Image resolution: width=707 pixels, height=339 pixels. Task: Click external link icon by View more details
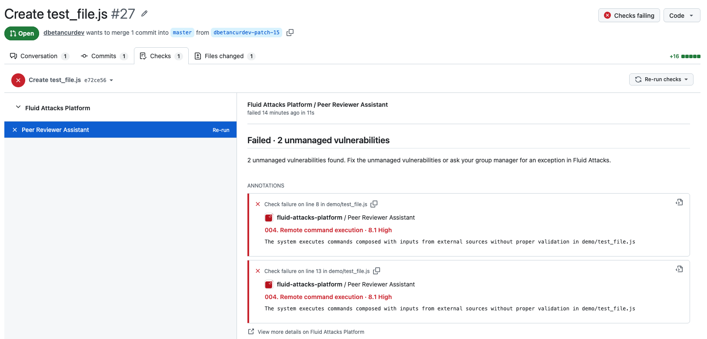(251, 332)
